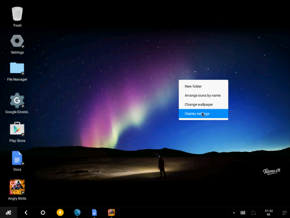
Task: Click the signal status tray icon
Action: 254,213
